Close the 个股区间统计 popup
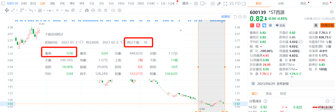This screenshot has width=336, height=112. 181,30
